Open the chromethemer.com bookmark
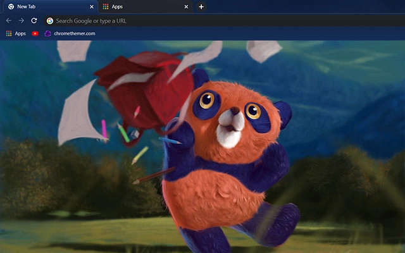This screenshot has width=405, height=253. 70,34
